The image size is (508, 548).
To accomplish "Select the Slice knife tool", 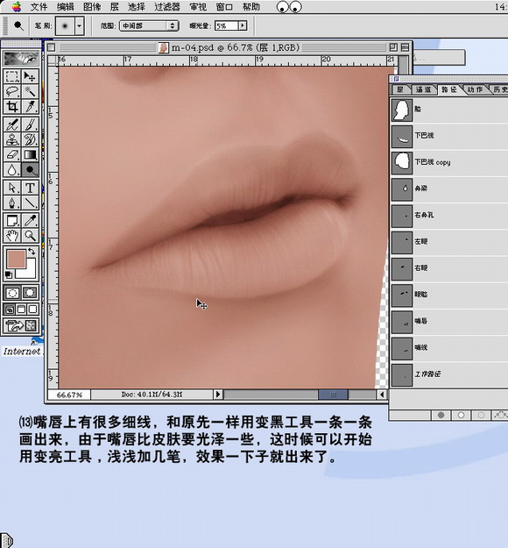I will click(x=30, y=107).
